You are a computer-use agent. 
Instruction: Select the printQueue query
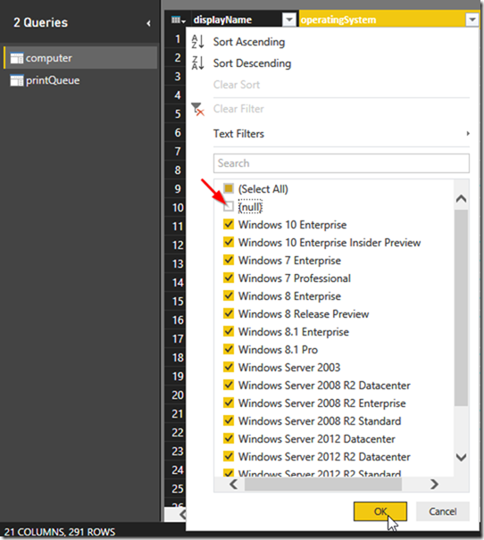tap(80, 80)
